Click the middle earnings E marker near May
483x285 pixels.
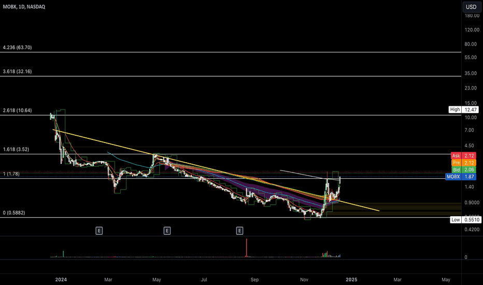[x=167, y=230]
